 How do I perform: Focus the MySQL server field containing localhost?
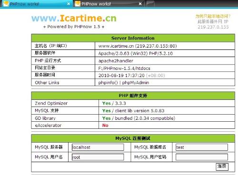point(98,147)
